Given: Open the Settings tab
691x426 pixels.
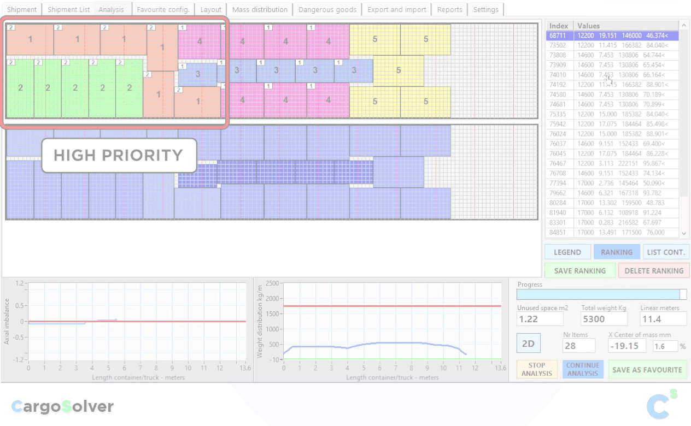Looking at the screenshot, I should coord(485,9).
